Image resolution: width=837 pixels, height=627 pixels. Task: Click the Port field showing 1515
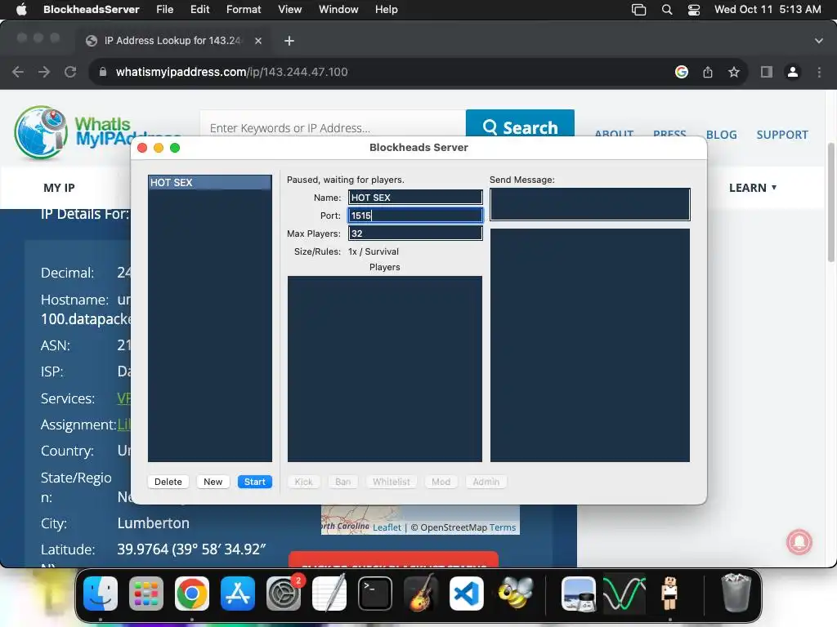415,216
